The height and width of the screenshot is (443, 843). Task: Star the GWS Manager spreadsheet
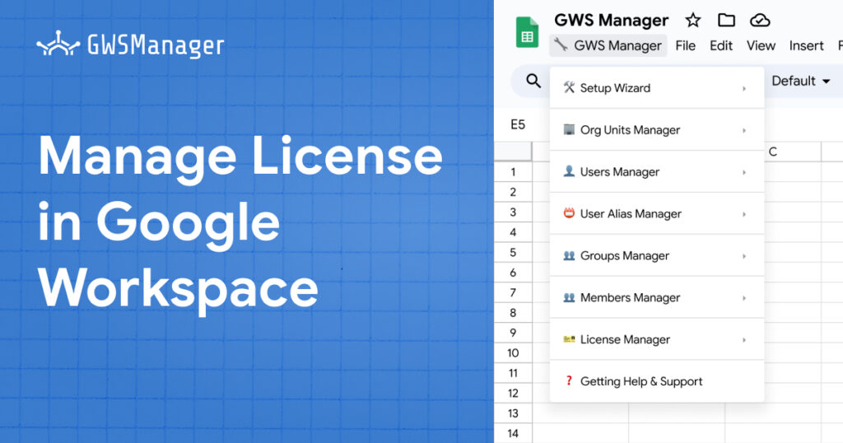coord(693,21)
